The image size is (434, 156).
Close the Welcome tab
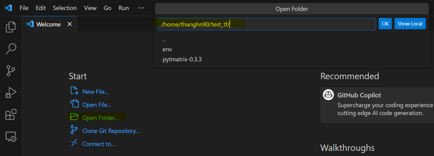tap(70, 24)
